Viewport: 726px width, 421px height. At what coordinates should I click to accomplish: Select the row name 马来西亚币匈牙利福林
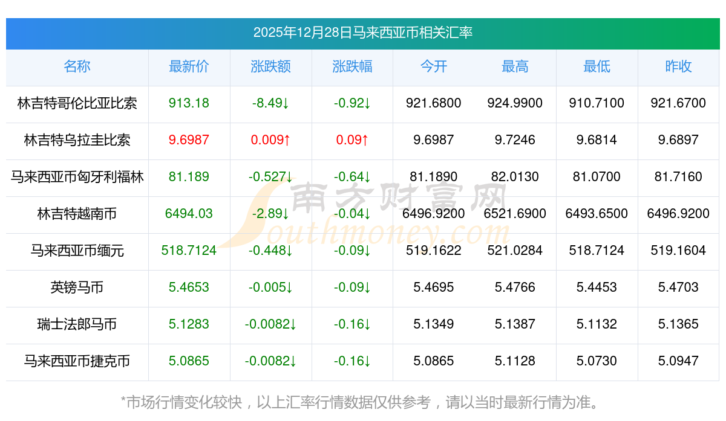(77, 177)
